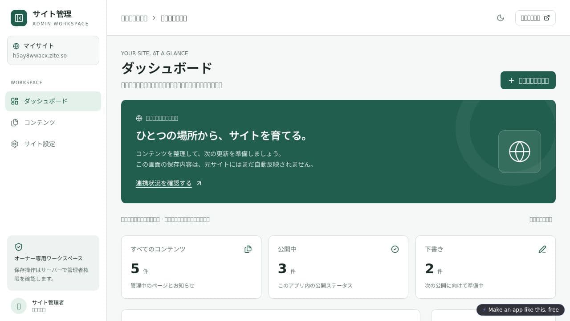Open the 下書き stat card
The height and width of the screenshot is (321, 570).
pos(485,267)
